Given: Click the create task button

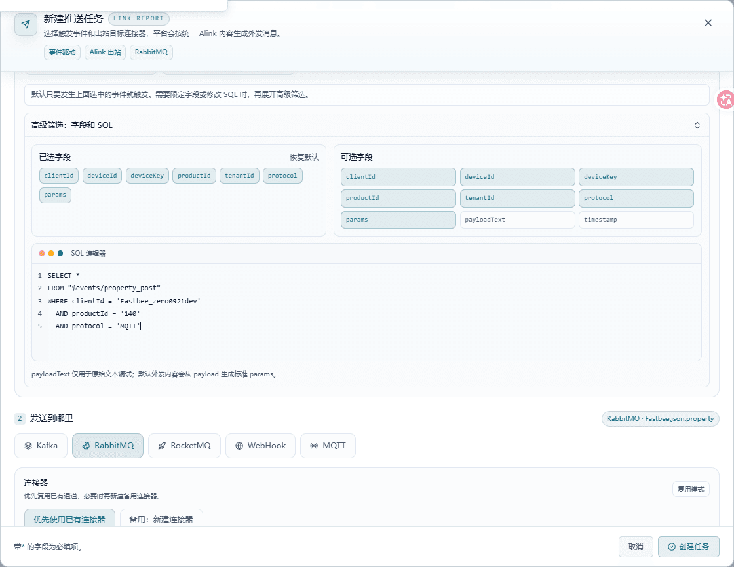Looking at the screenshot, I should [x=689, y=547].
